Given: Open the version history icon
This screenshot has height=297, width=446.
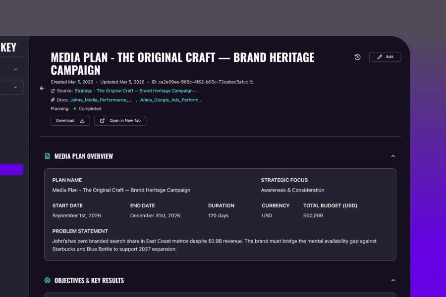Looking at the screenshot, I should click(x=357, y=57).
